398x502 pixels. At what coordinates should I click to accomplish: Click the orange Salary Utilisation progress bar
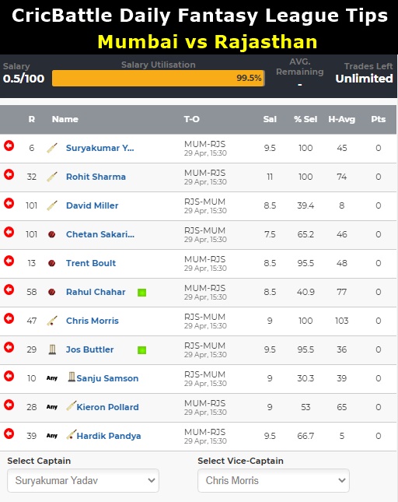159,78
